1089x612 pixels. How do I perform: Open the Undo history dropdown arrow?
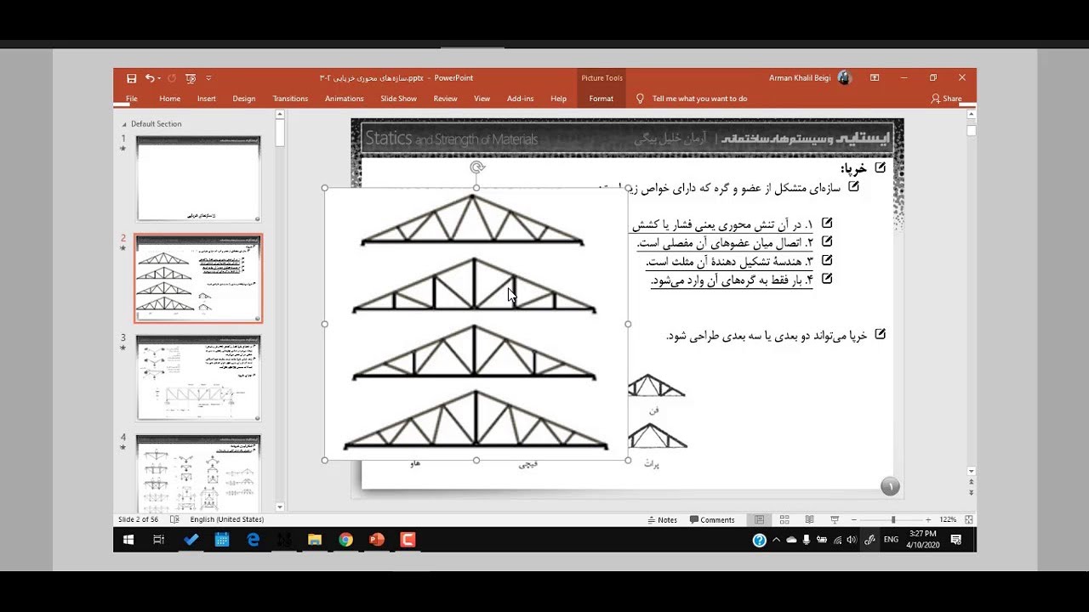[x=160, y=78]
